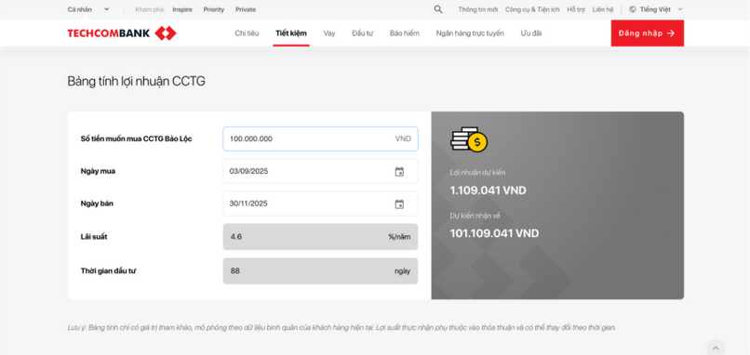Open Ngân hàng trực tuyến menu
Image resolution: width=750 pixels, height=355 pixels.
[470, 33]
